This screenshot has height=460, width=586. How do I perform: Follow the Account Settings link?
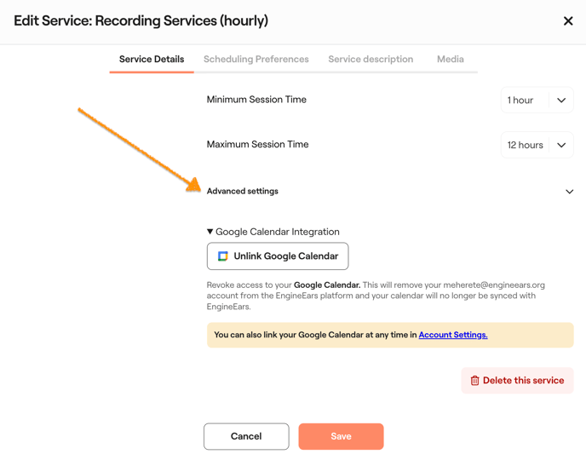pyautogui.click(x=453, y=336)
